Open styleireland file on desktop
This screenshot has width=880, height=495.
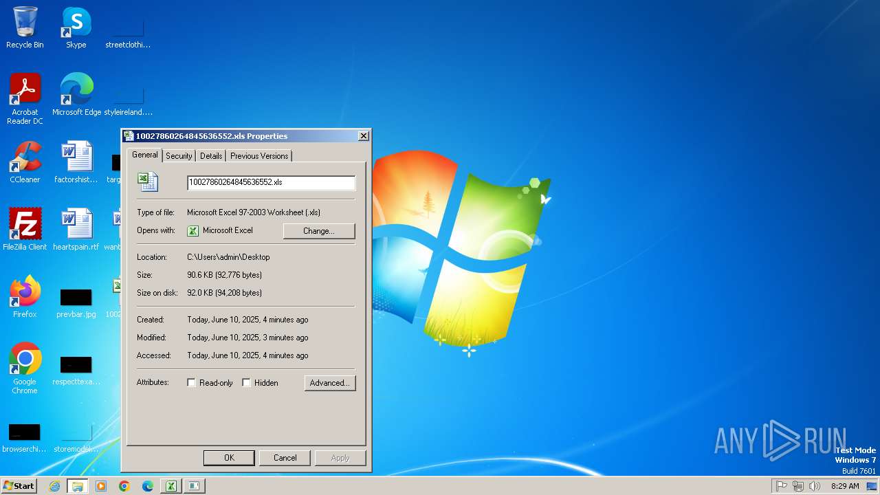pyautogui.click(x=128, y=100)
